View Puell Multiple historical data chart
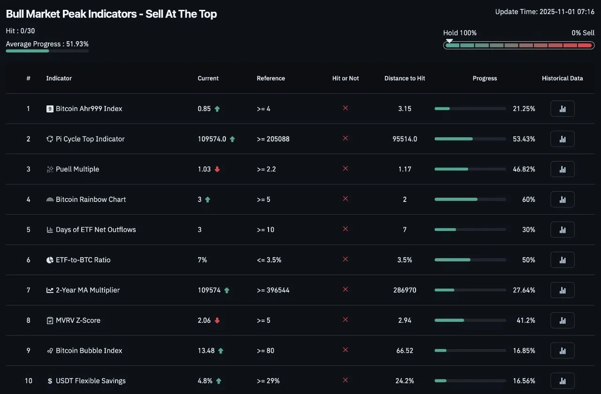 tap(562, 169)
